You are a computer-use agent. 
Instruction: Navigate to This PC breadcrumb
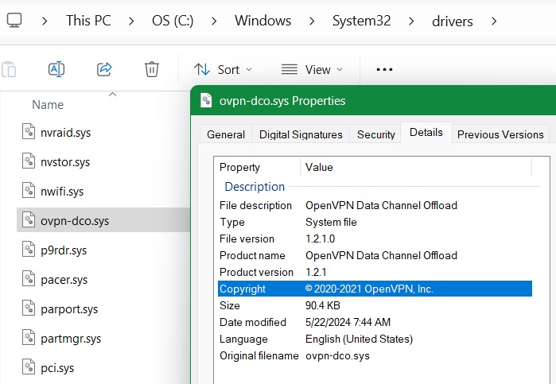(88, 21)
